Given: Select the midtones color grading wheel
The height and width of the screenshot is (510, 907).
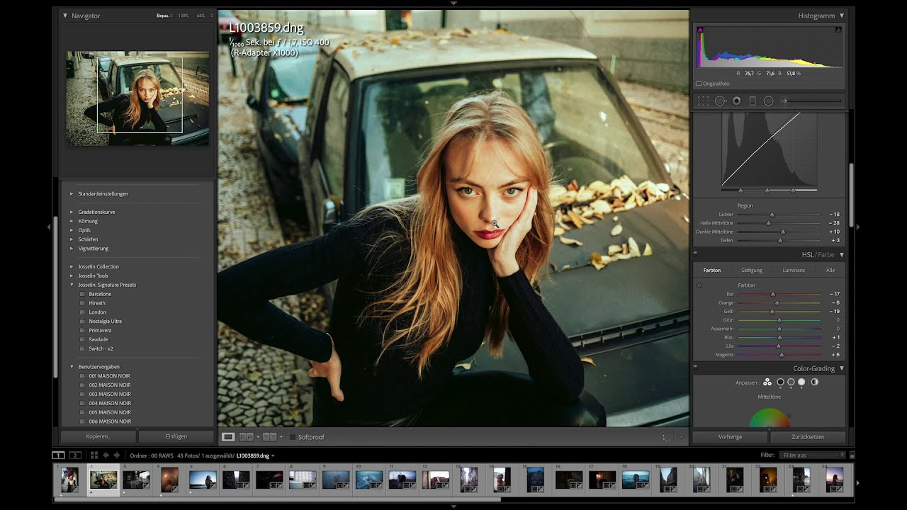Looking at the screenshot, I should pyautogui.click(x=791, y=382).
